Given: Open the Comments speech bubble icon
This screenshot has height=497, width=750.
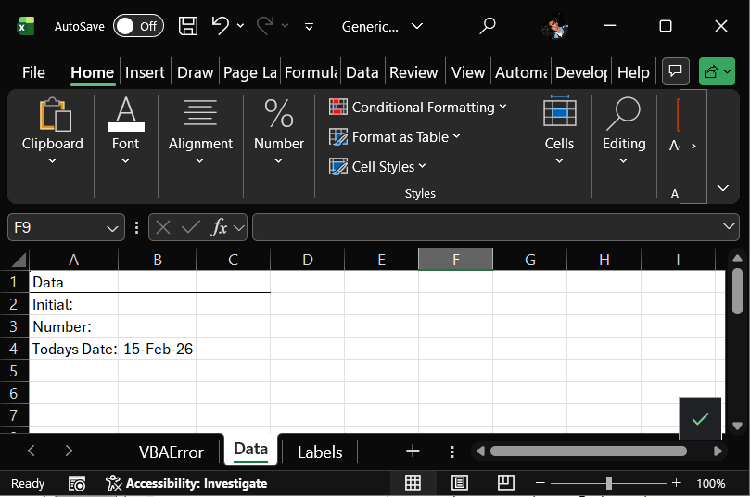Looking at the screenshot, I should pos(677,71).
